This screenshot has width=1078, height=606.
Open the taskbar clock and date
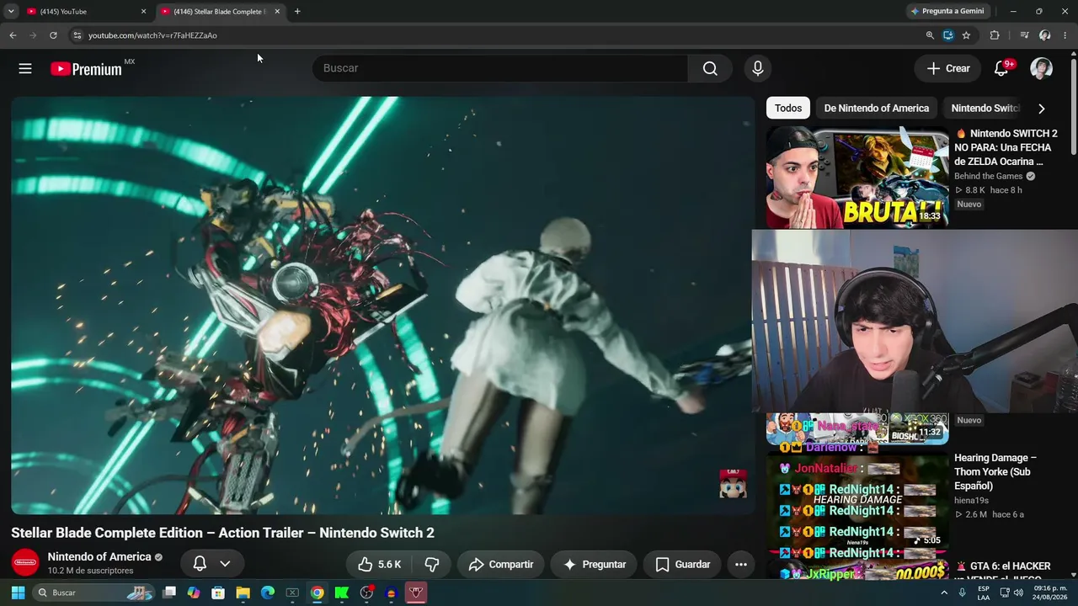(1050, 593)
